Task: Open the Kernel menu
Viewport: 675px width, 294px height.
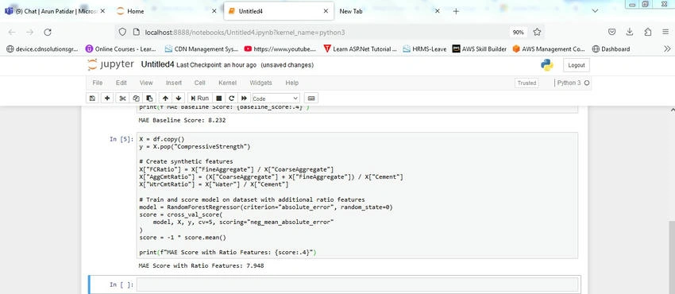Action: coord(227,83)
